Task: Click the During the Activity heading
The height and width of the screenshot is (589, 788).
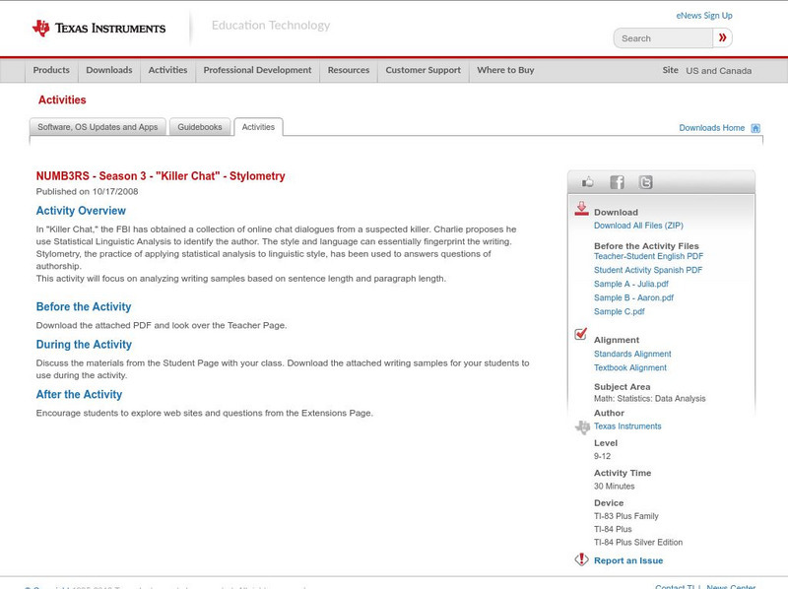Action: (84, 345)
